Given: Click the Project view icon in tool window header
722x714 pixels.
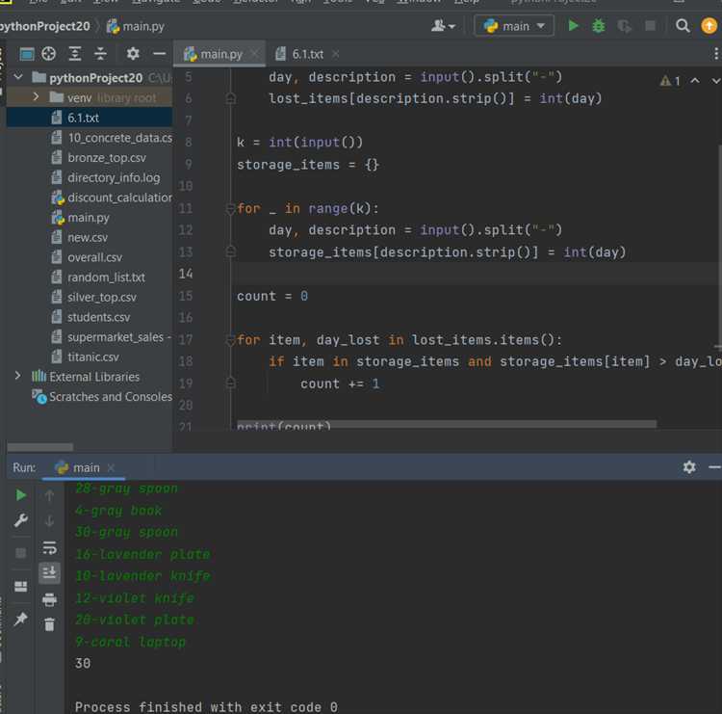Looking at the screenshot, I should (27, 54).
